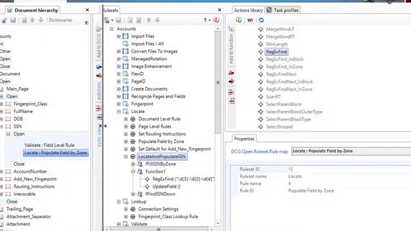Select the AccountNumber field
The height and width of the screenshot is (231, 411).
30,171
